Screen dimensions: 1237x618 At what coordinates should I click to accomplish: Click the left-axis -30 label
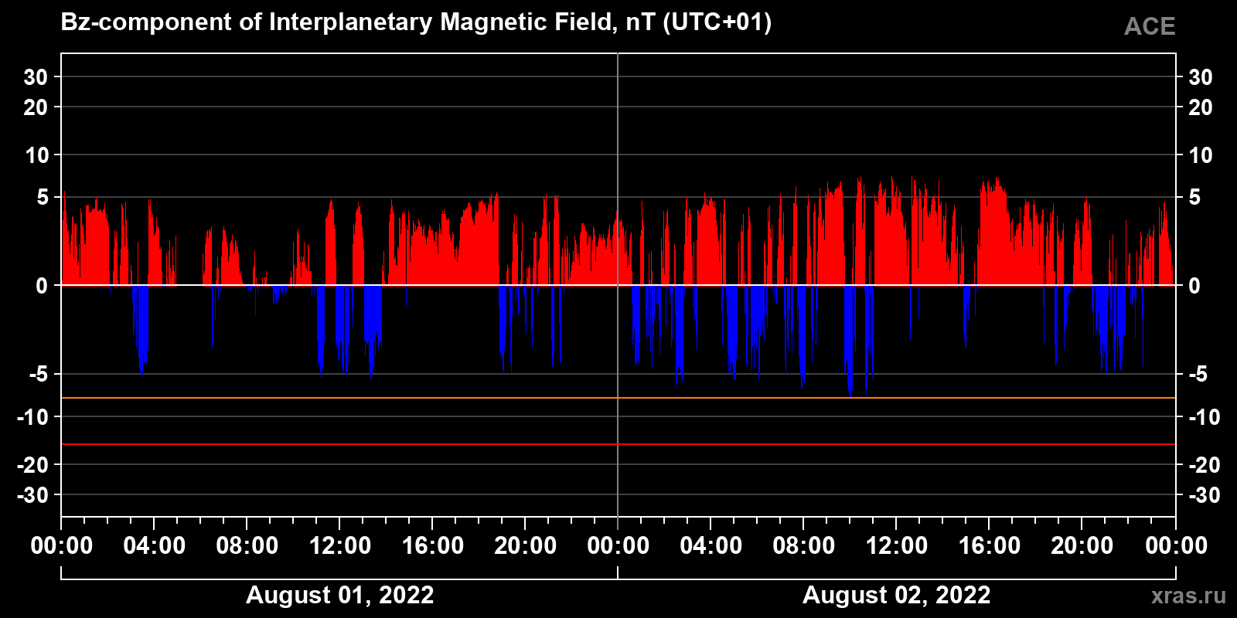coord(33,495)
